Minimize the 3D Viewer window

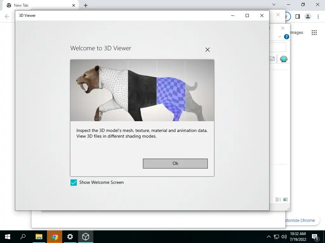(x=233, y=16)
